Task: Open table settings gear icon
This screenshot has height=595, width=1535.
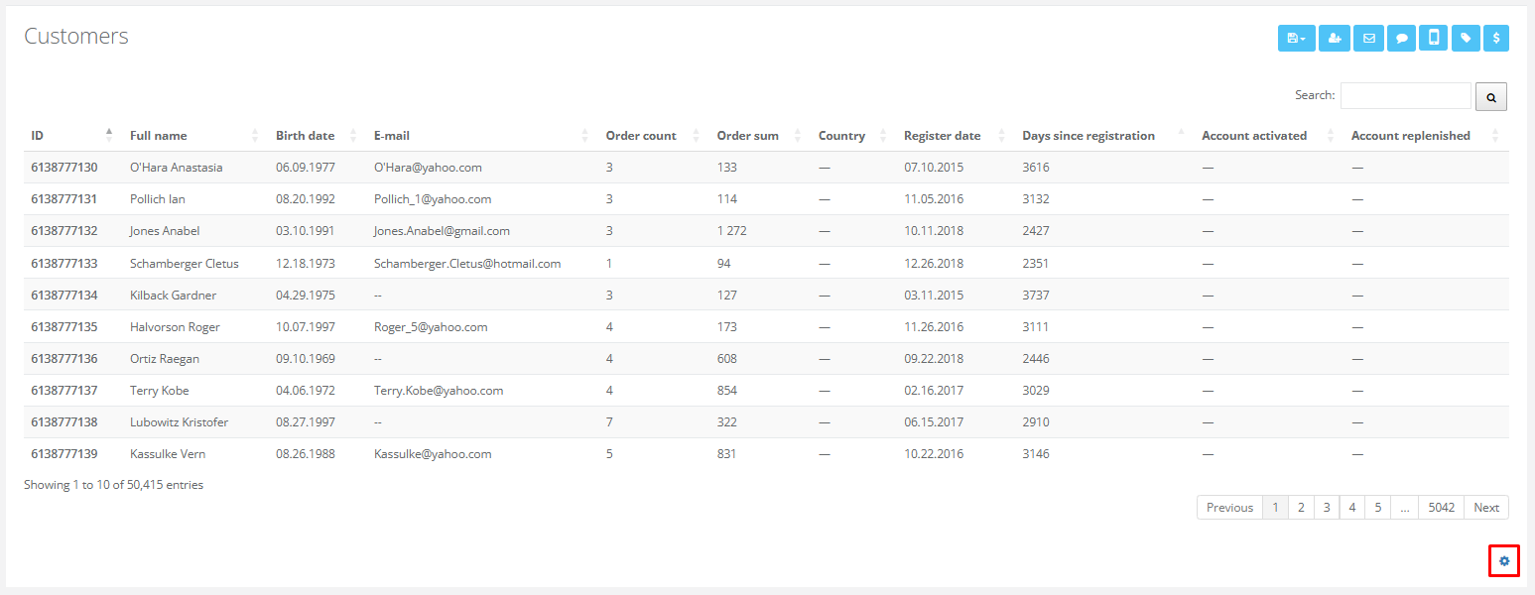Action: pos(1503,561)
